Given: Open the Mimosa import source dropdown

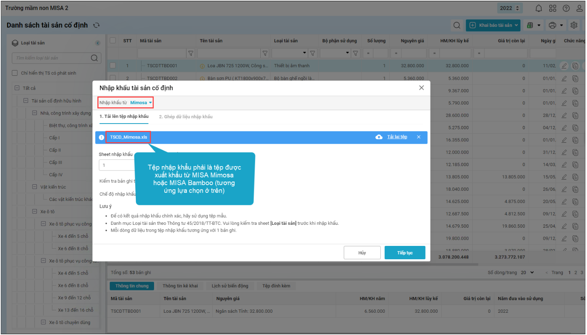Looking at the screenshot, I should [141, 102].
